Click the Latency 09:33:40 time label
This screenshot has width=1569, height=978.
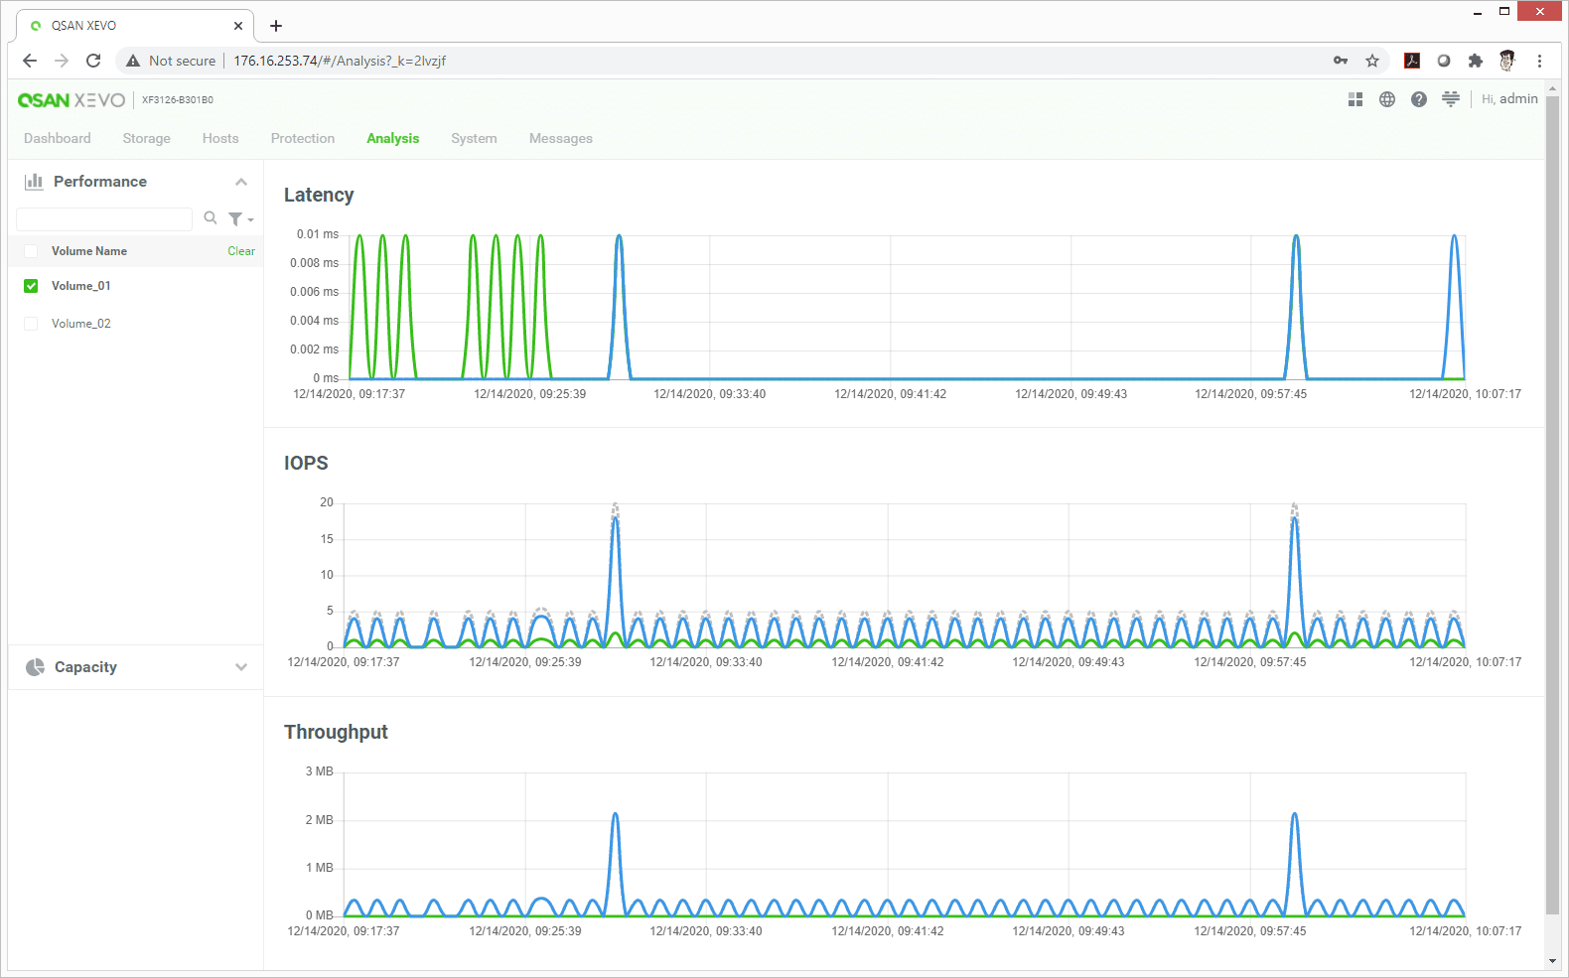point(710,394)
